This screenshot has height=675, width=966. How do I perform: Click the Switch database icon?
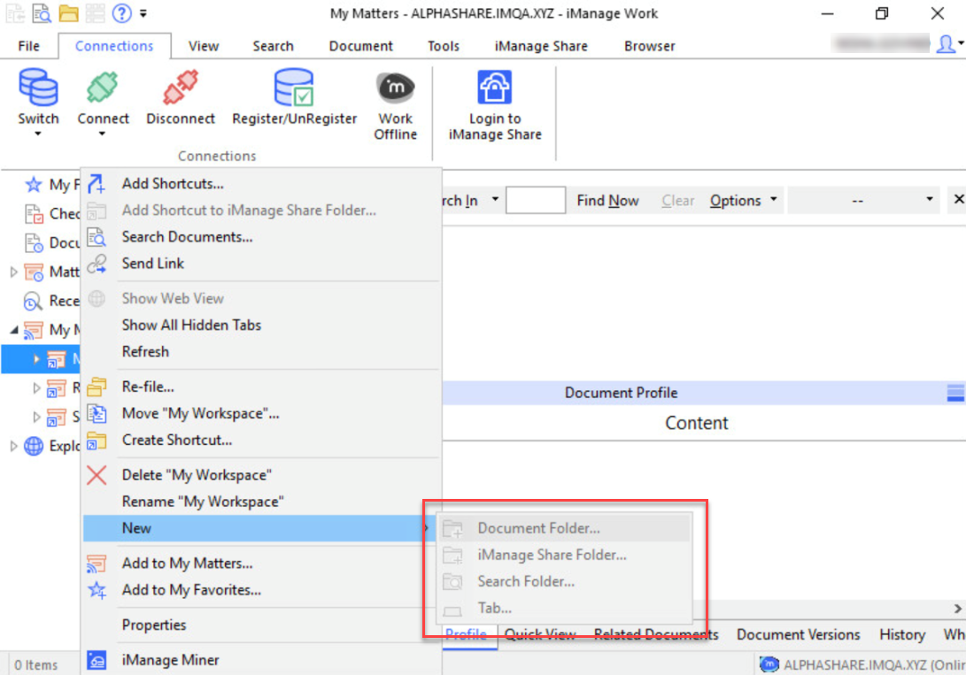[38, 88]
